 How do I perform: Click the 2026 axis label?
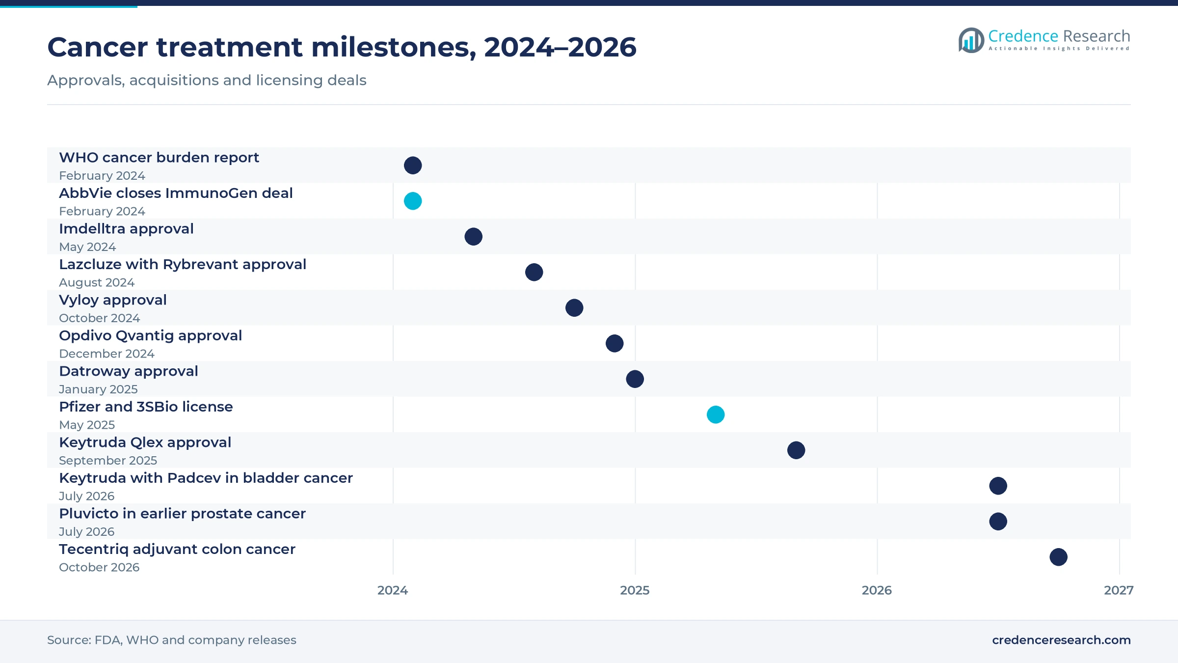[877, 590]
